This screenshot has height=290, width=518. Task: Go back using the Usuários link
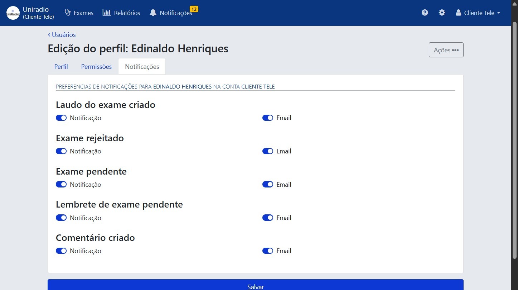tap(62, 34)
